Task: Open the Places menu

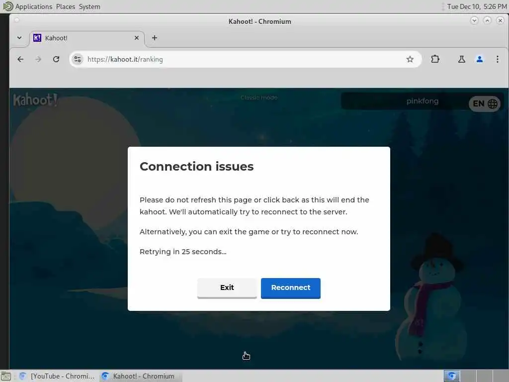Action: 65,6
